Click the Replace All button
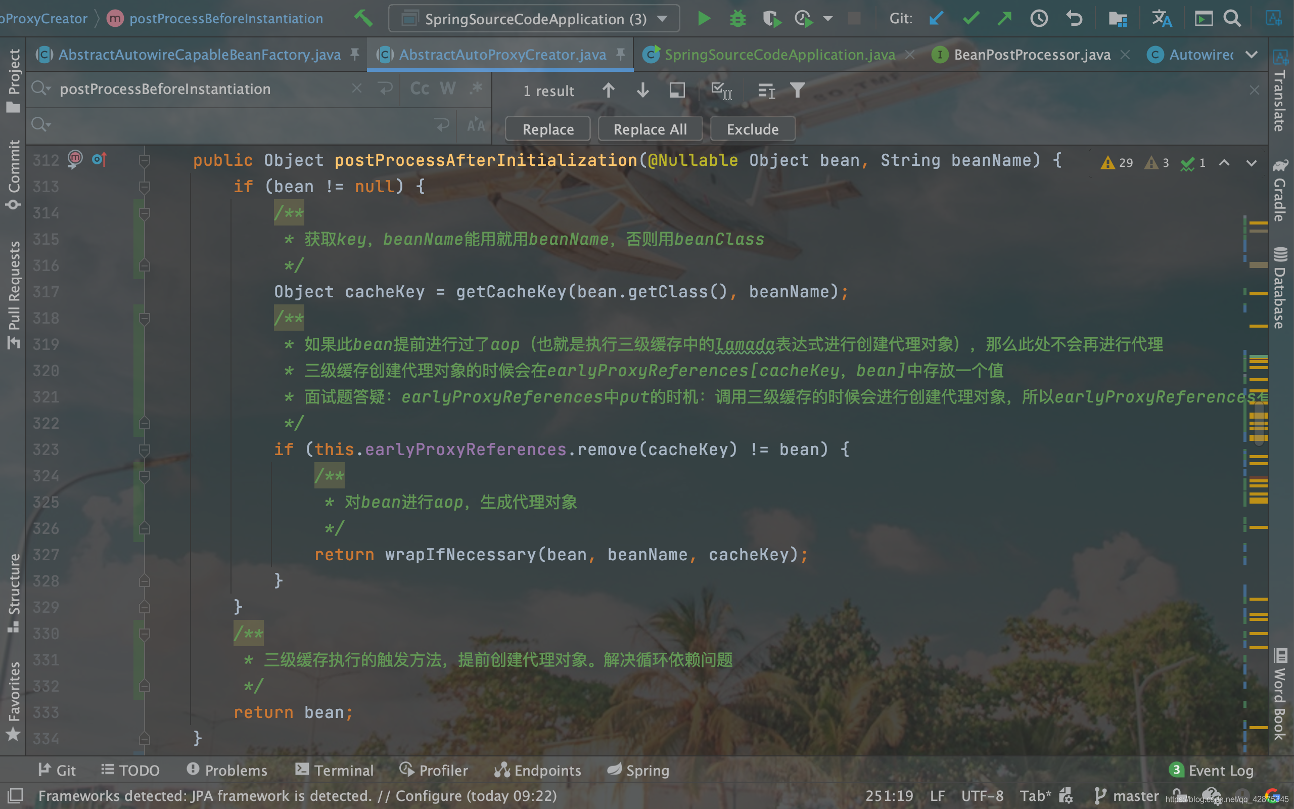The image size is (1294, 809). (x=650, y=129)
